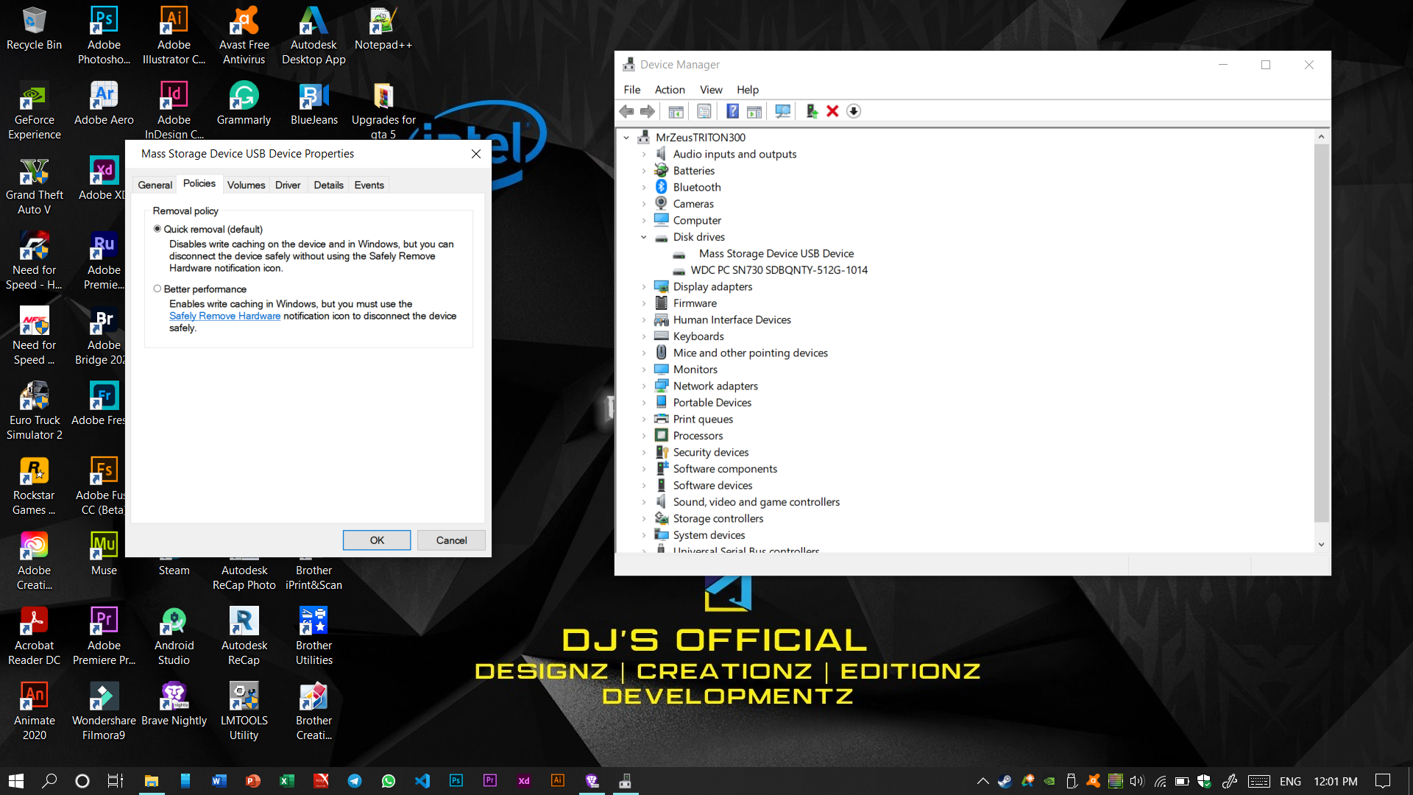The width and height of the screenshot is (1413, 795).
Task: Open the Properties toolbar icon in Device Manager
Action: pos(704,111)
